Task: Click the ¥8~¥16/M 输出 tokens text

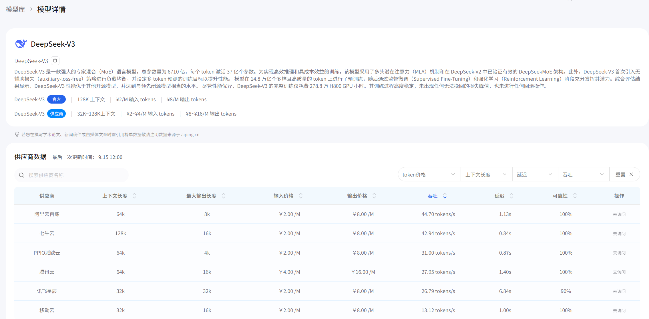Action: click(x=211, y=114)
